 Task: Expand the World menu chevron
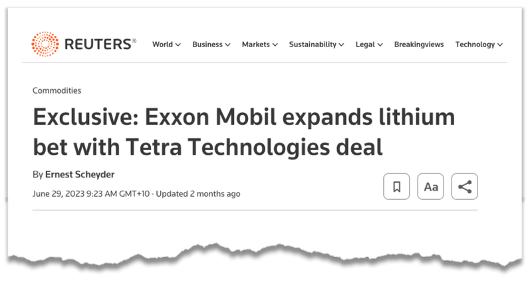[x=178, y=45]
